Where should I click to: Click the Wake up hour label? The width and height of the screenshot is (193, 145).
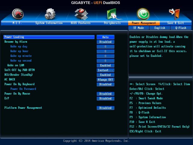19,51
